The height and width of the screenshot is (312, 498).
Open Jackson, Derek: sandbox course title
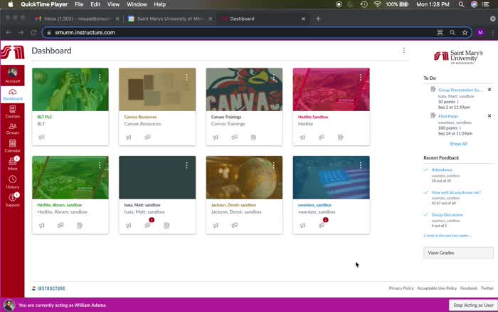tap(233, 205)
